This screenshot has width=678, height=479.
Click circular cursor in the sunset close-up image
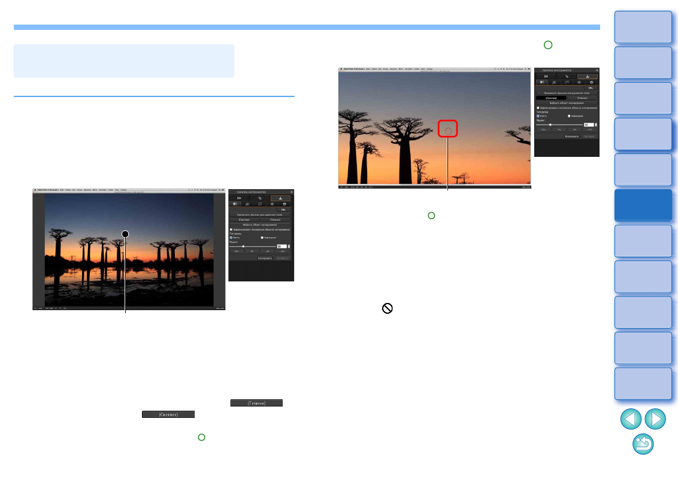tap(448, 130)
